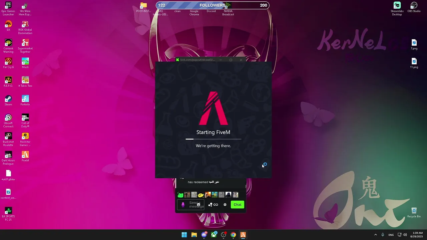This screenshot has width=427, height=240.
Task: Select Dark Hours Prologue desktop shortcut
Action: (8, 158)
